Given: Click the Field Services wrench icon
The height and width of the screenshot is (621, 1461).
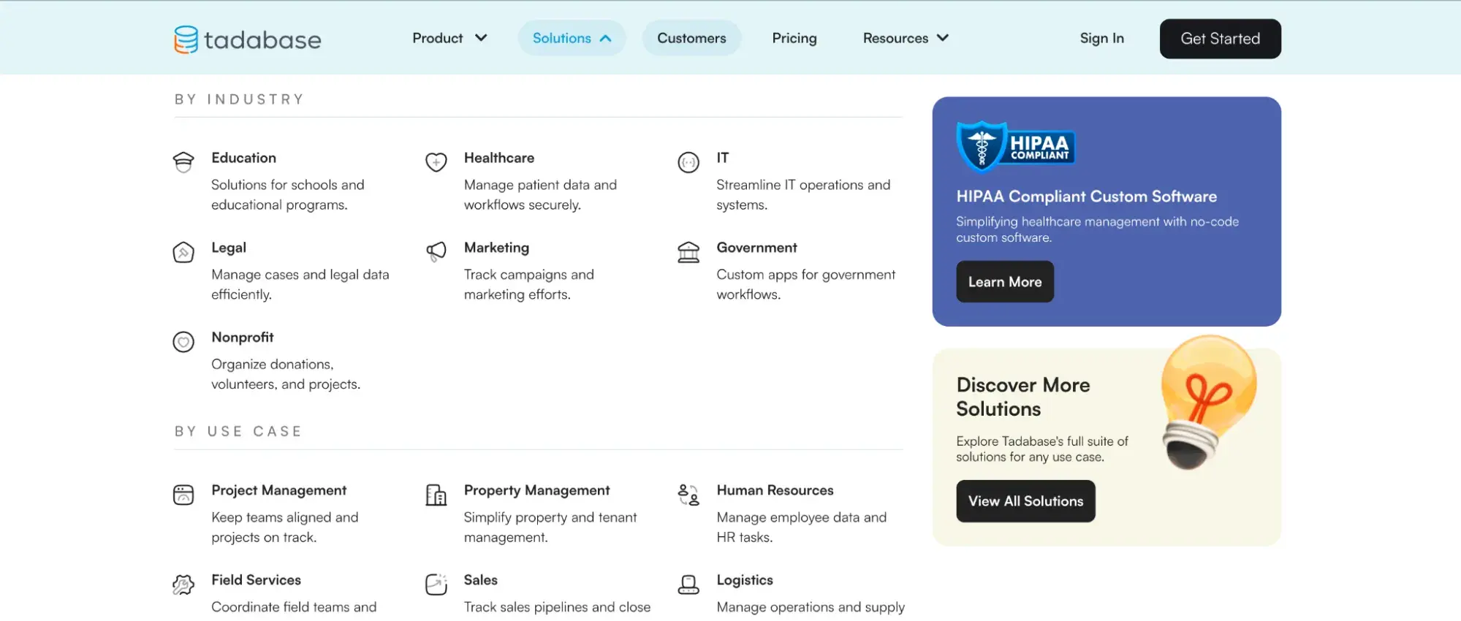Looking at the screenshot, I should click(x=183, y=584).
